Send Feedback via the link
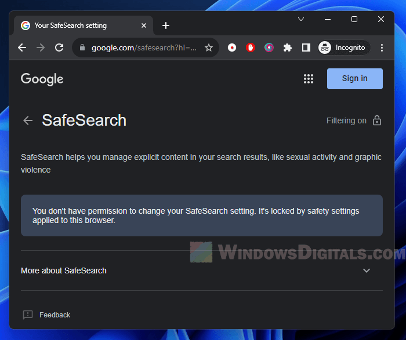 55,315
